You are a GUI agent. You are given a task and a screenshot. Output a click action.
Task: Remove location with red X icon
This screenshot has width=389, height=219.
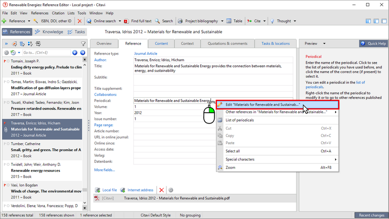click(161, 190)
